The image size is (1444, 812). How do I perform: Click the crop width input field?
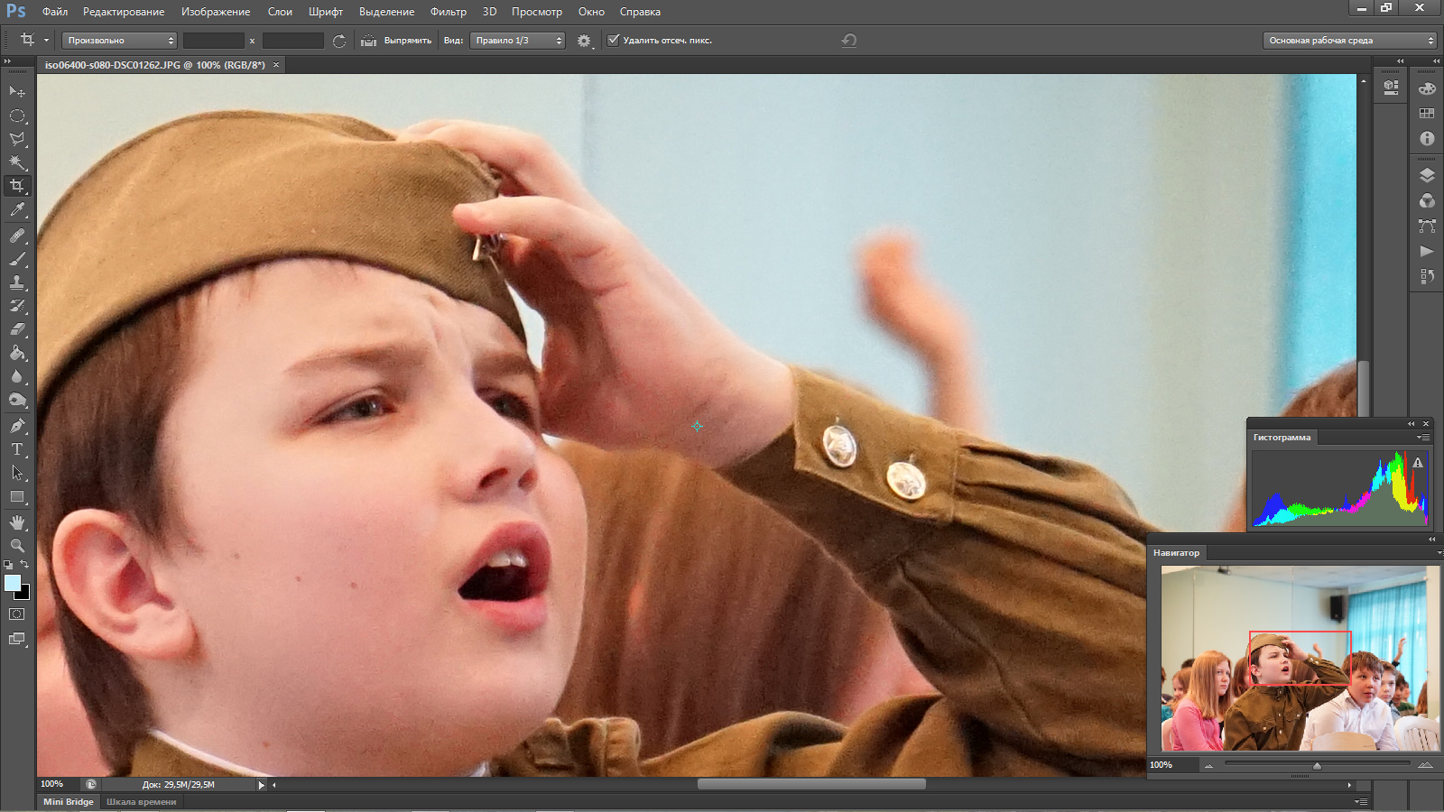click(x=213, y=41)
